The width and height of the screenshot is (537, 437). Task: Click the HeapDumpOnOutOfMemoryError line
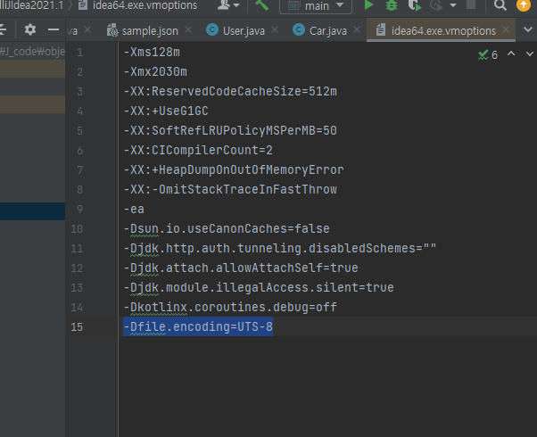click(x=234, y=169)
